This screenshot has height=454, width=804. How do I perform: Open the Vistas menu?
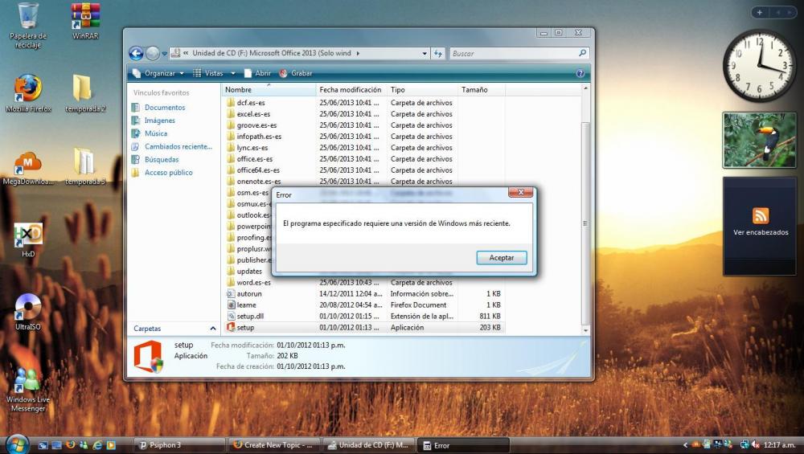209,73
